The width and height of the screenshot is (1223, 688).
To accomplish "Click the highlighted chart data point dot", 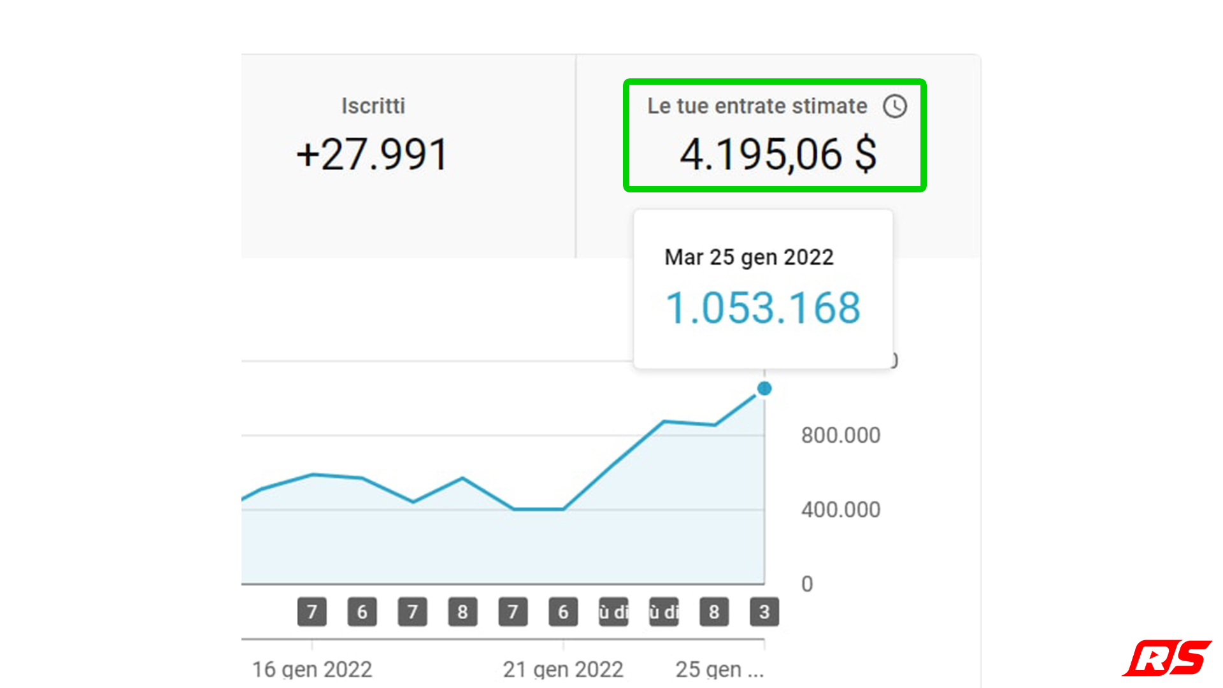I will click(x=764, y=389).
